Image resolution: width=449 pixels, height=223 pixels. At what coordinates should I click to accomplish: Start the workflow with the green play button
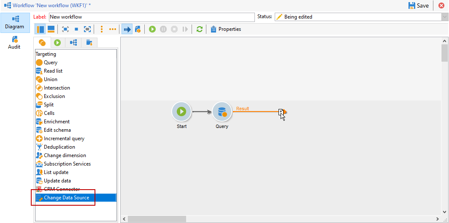click(152, 29)
